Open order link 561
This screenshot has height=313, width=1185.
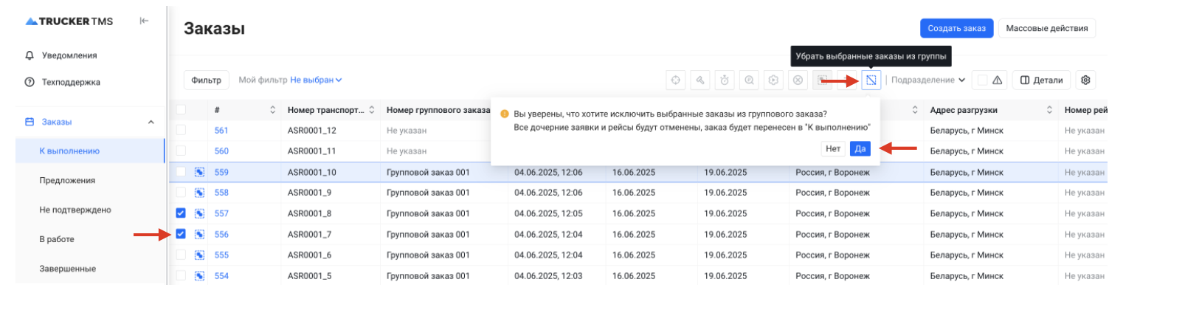(x=221, y=130)
